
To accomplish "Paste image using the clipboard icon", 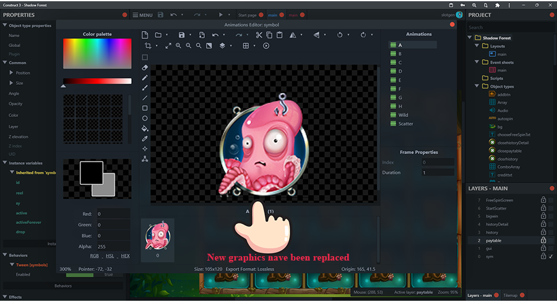I will 280,35.
